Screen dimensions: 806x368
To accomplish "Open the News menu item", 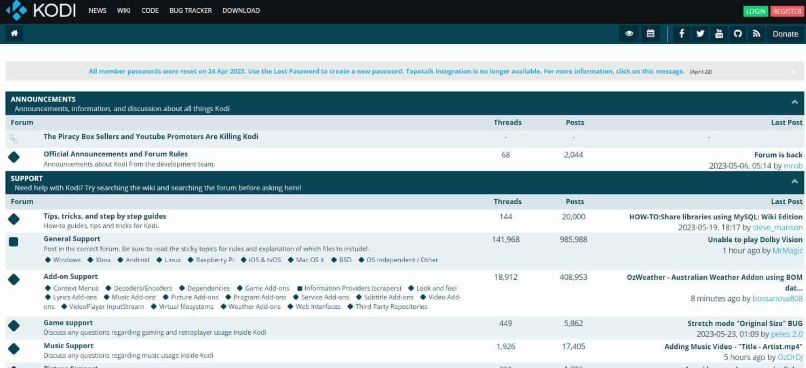I will coord(97,10).
